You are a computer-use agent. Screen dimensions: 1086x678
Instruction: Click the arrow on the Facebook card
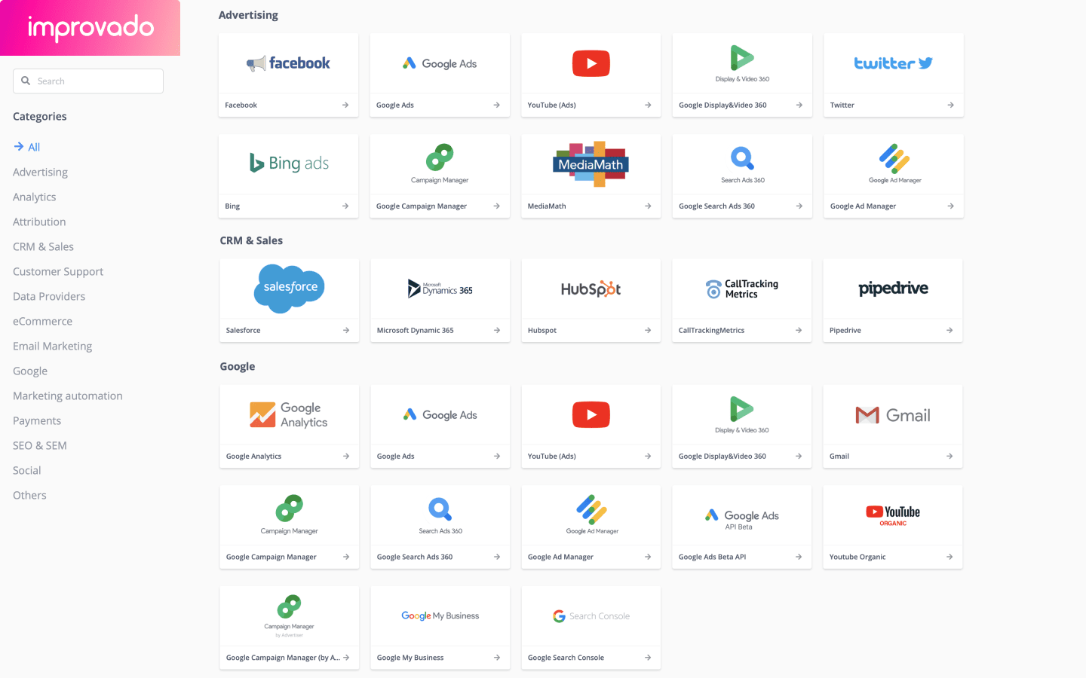(345, 105)
